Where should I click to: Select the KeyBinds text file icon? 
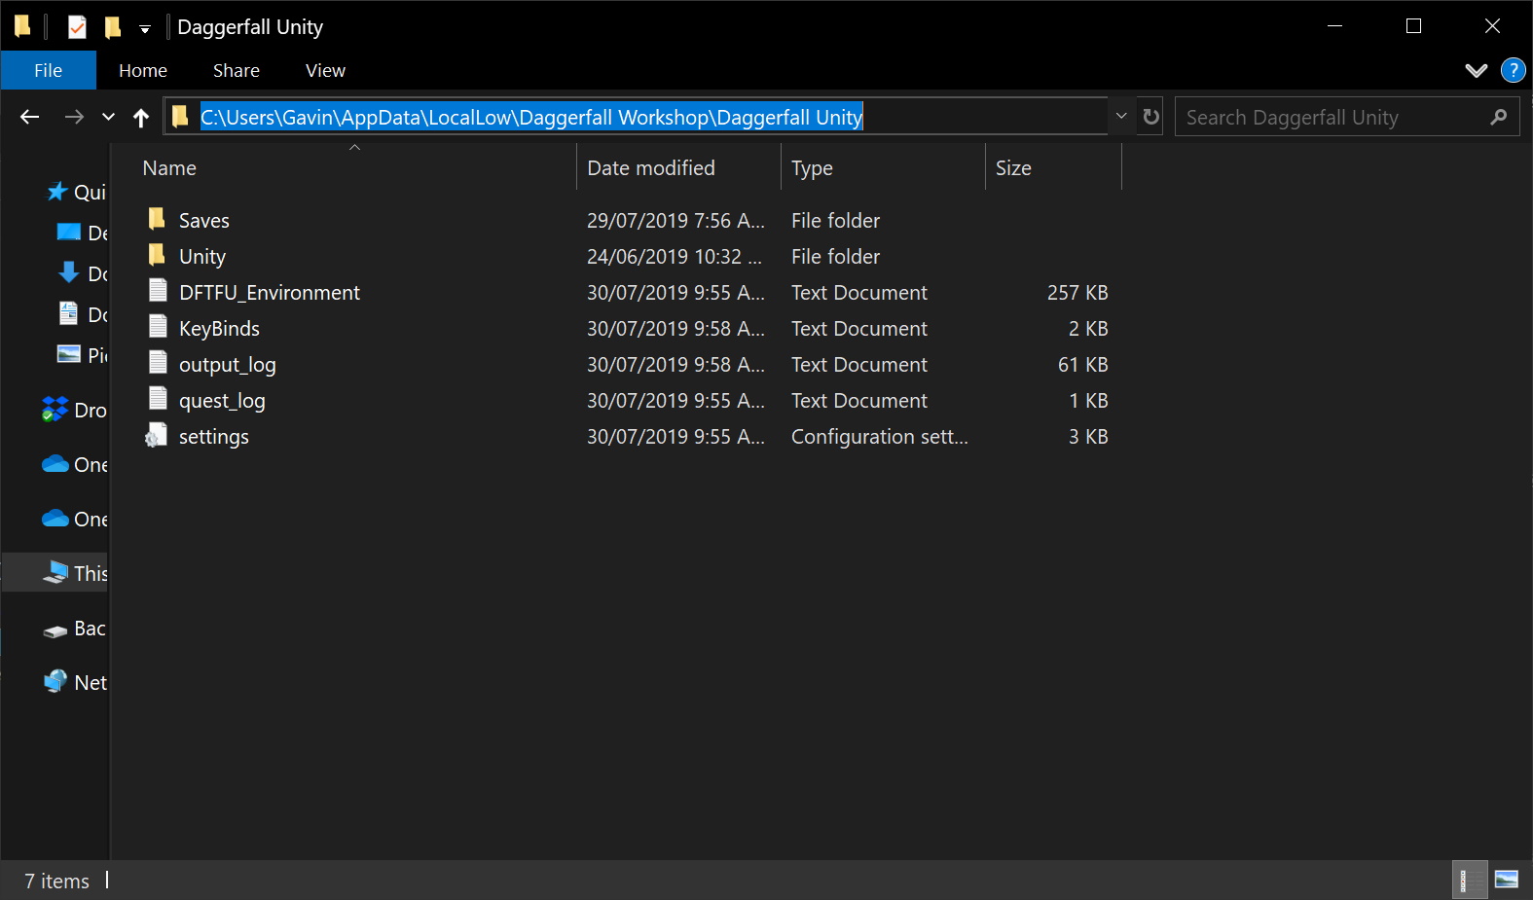click(x=158, y=327)
